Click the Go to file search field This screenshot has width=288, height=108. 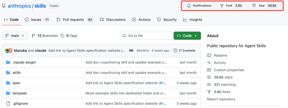(x=146, y=36)
